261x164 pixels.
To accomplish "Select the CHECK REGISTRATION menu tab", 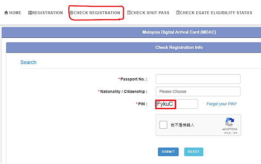I will (95, 13).
